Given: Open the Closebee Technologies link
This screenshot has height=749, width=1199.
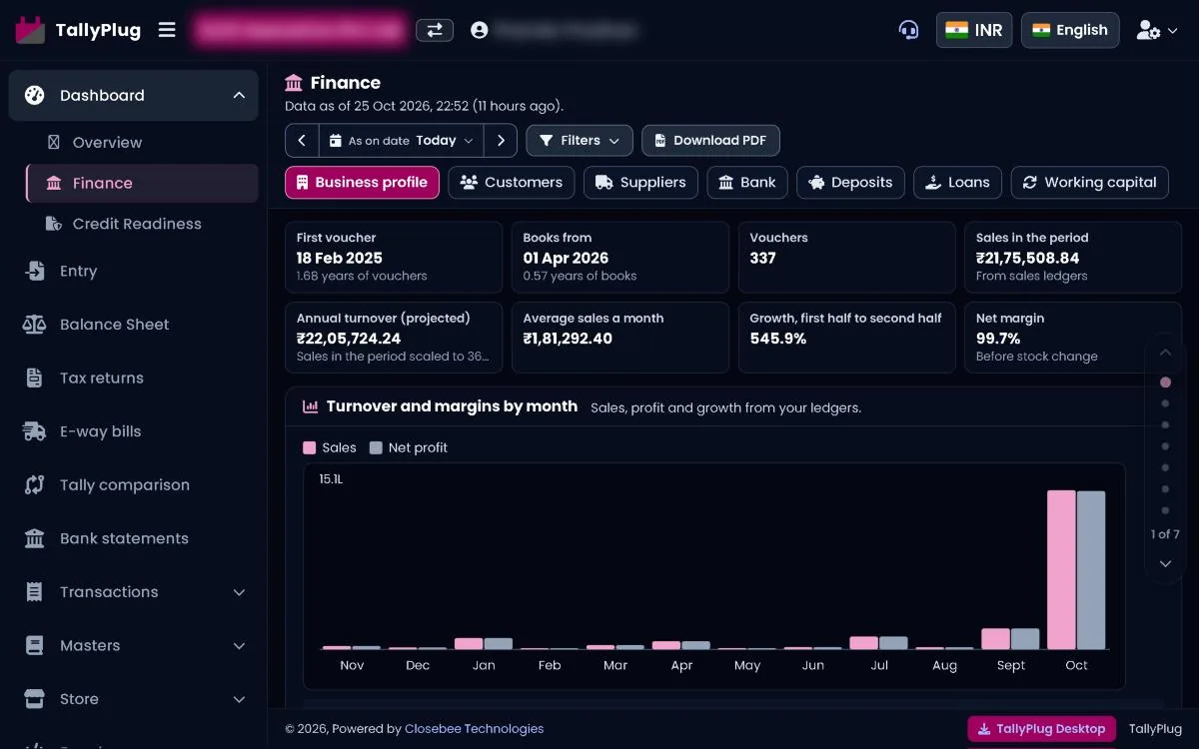Looking at the screenshot, I should pyautogui.click(x=475, y=729).
